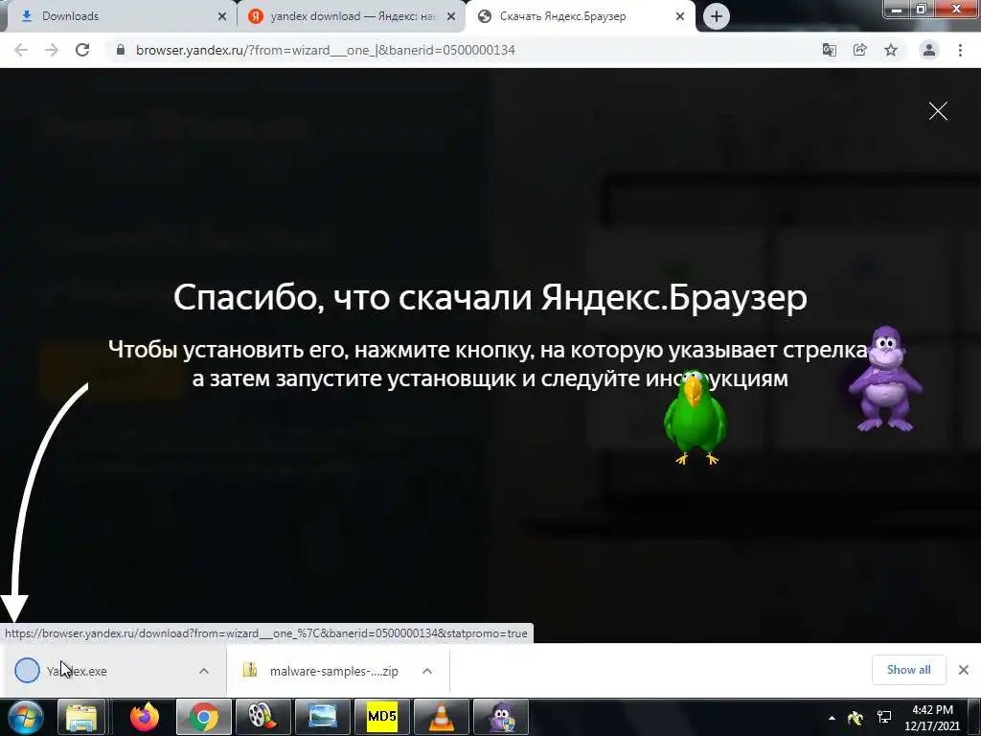
Task: Open the MD5 tool in taskbar
Action: [x=381, y=717]
